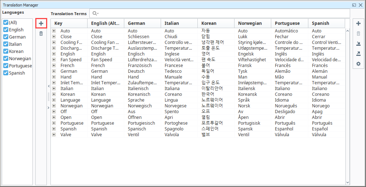The height and width of the screenshot is (187, 366).
Task: Expand the Cooling Fan term row
Action: [54, 42]
